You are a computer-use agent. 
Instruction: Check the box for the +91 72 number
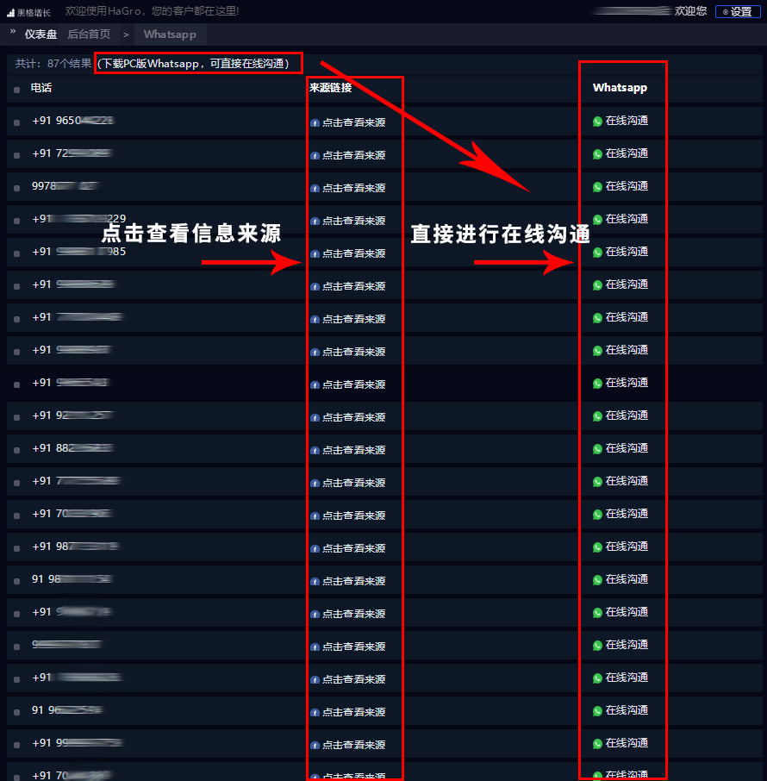(17, 155)
